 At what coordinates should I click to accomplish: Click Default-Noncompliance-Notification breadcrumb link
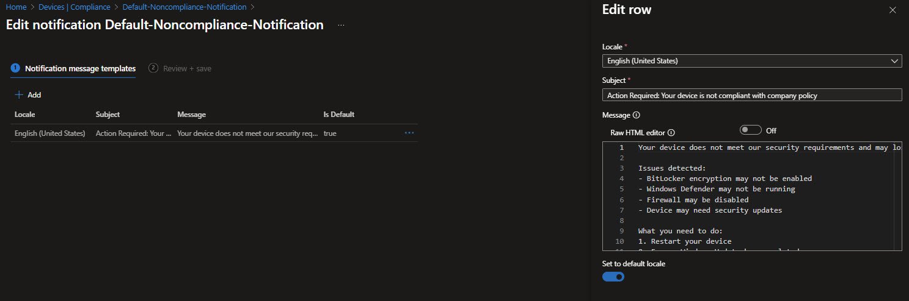tap(184, 7)
